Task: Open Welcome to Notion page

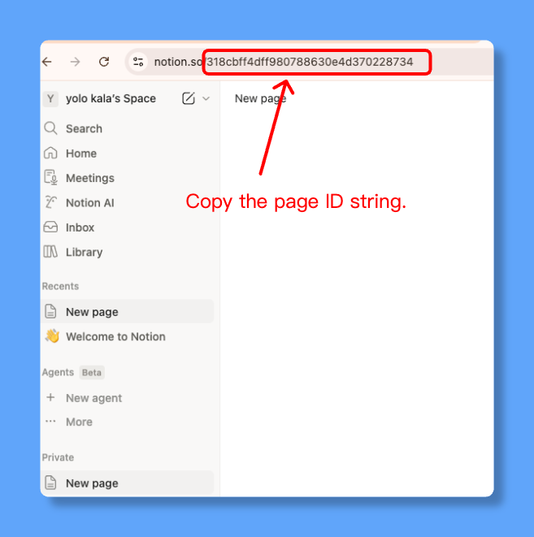Action: pos(115,336)
